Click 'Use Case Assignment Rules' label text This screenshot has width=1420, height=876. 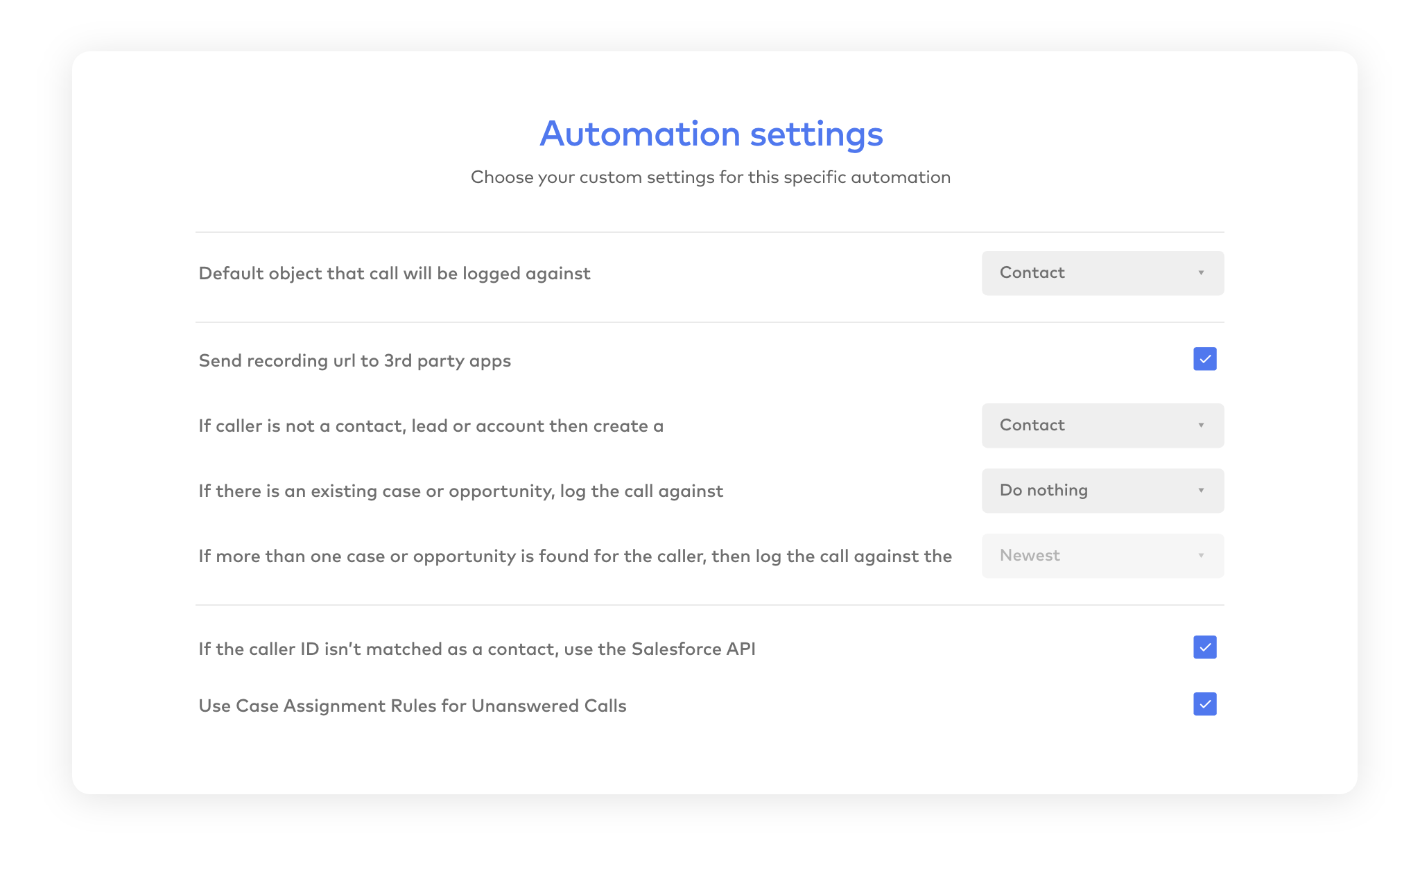tap(413, 706)
